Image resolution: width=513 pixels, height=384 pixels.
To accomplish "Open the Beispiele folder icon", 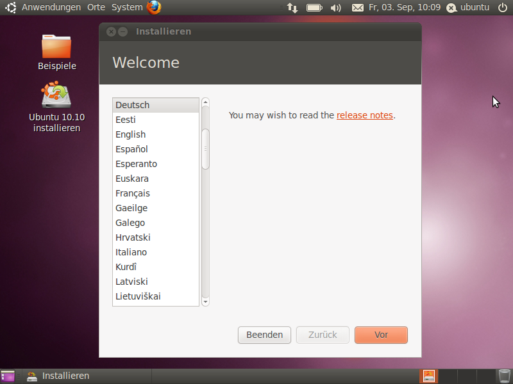I will coord(56,47).
